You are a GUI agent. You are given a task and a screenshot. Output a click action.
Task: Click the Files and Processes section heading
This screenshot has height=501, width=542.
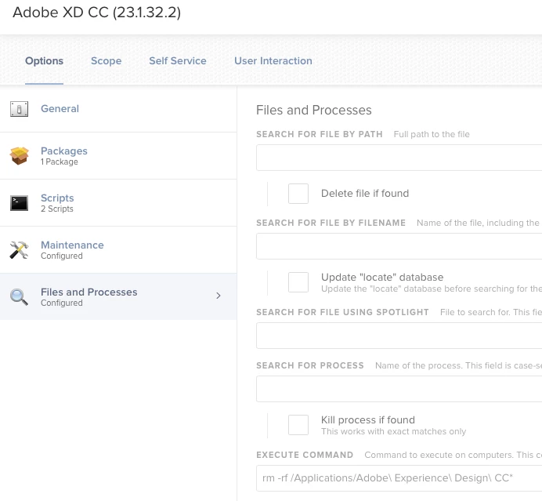(x=314, y=110)
